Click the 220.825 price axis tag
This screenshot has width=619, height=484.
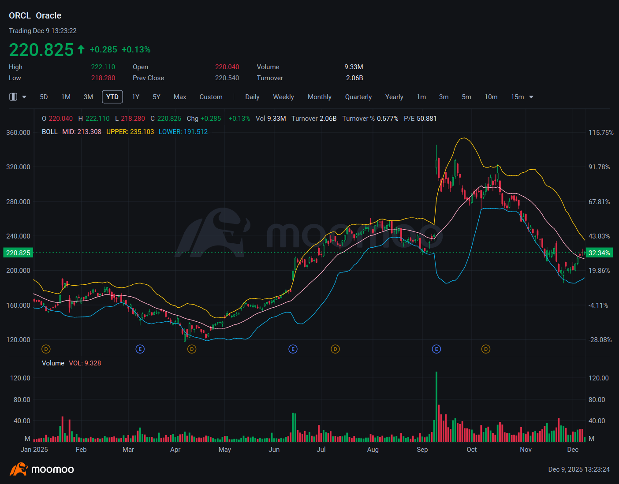point(18,253)
